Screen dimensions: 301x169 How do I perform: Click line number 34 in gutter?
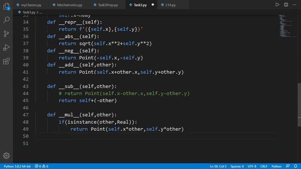tap(25, 22)
